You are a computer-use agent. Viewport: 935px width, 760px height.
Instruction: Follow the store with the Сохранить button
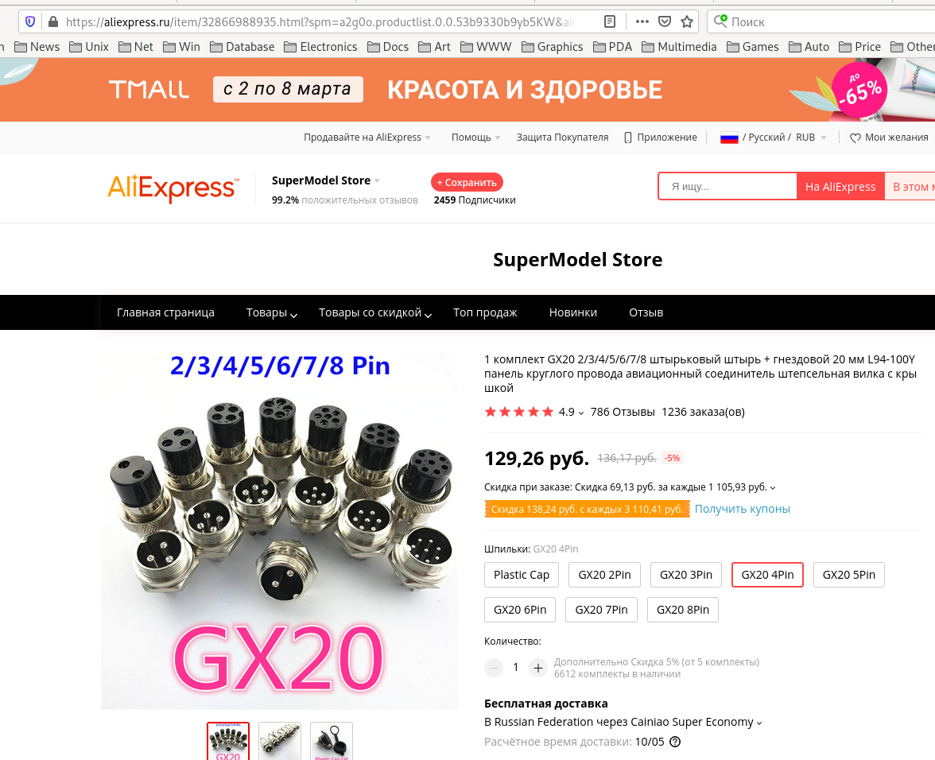point(467,182)
